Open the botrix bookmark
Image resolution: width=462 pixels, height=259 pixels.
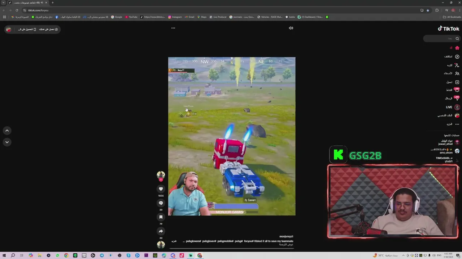pyautogui.click(x=290, y=17)
